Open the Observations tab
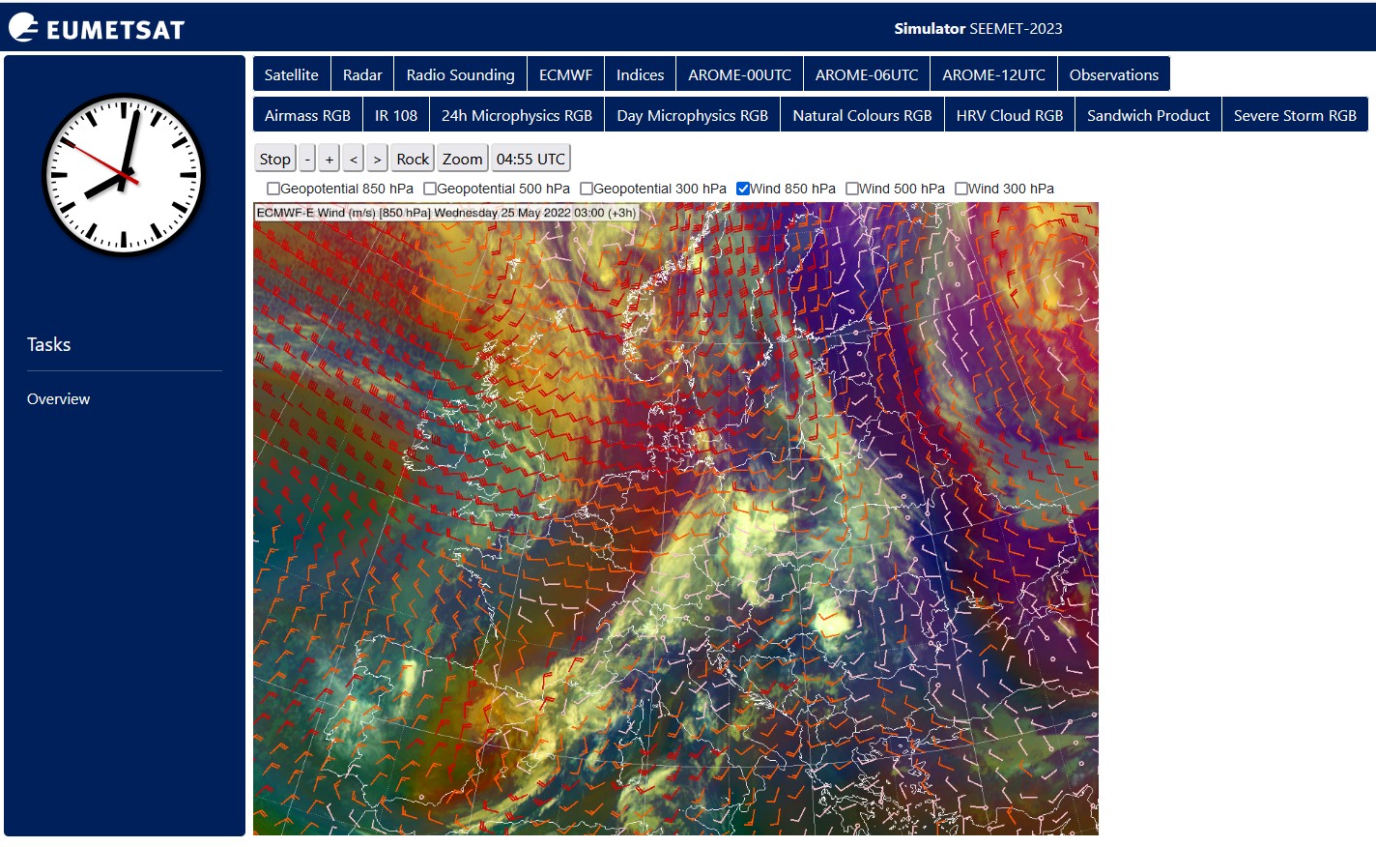This screenshot has width=1376, height=847. click(1114, 74)
